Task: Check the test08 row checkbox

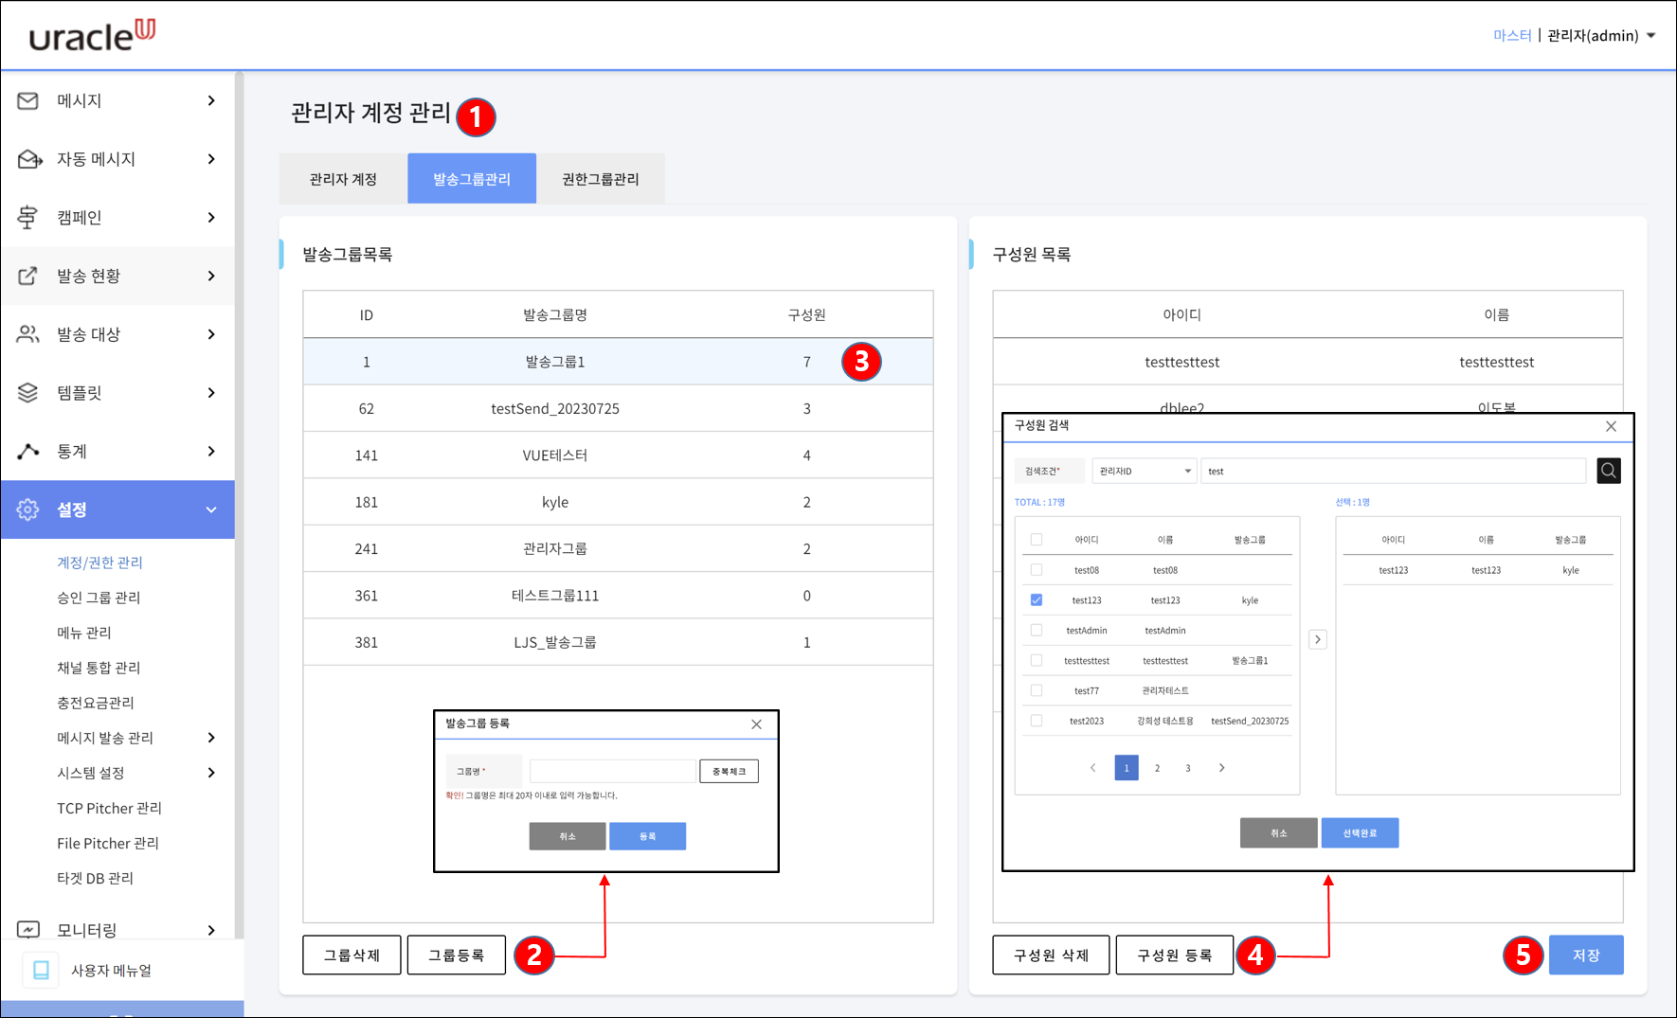Action: pyautogui.click(x=1037, y=570)
